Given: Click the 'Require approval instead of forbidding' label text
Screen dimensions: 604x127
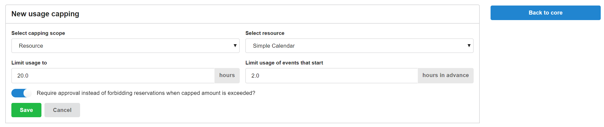Looking at the screenshot, I should [146, 93].
